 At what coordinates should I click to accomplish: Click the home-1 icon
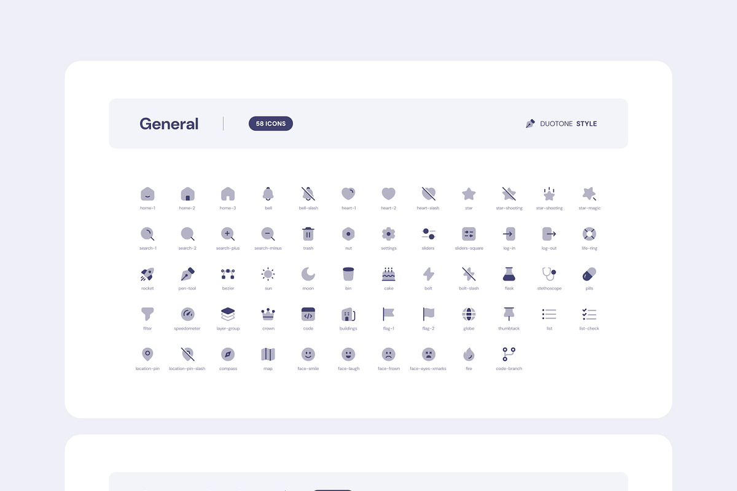147,194
